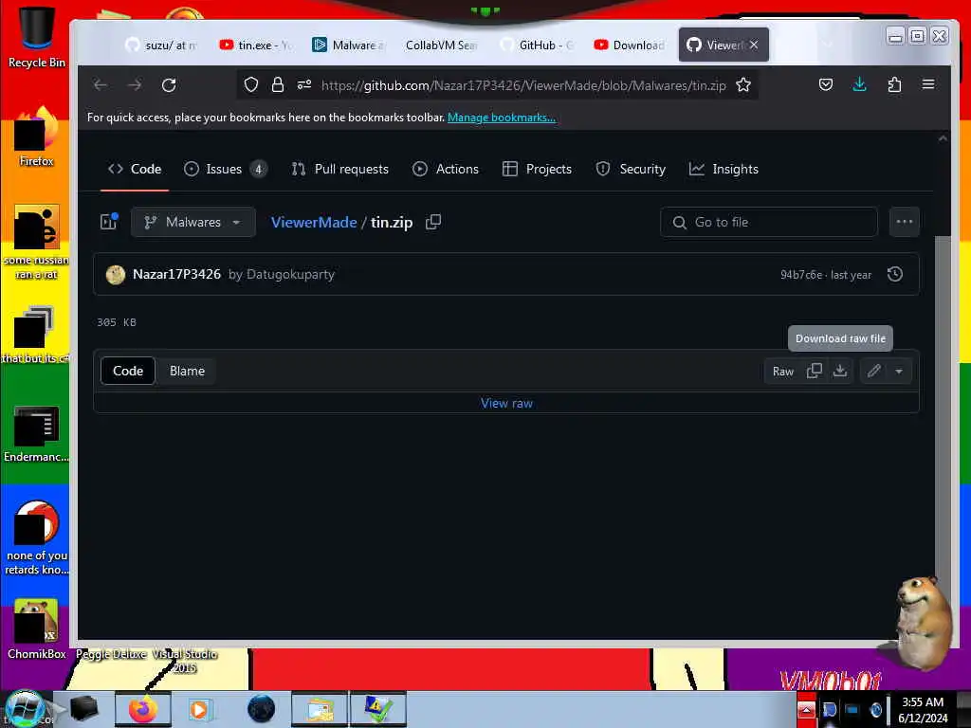Switch to the Download YouTube tab
The width and height of the screenshot is (971, 728).
(x=630, y=45)
